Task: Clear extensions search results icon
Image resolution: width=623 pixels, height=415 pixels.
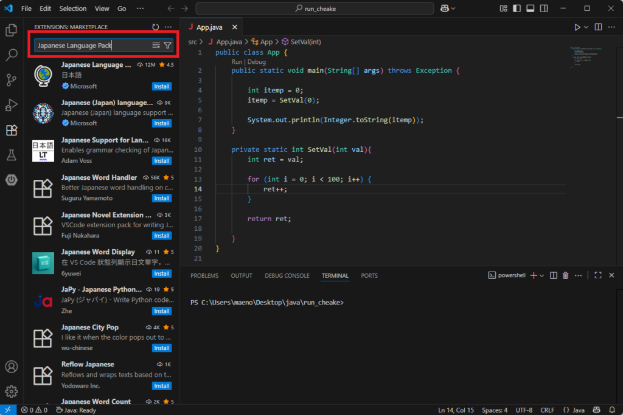Action: point(156,46)
